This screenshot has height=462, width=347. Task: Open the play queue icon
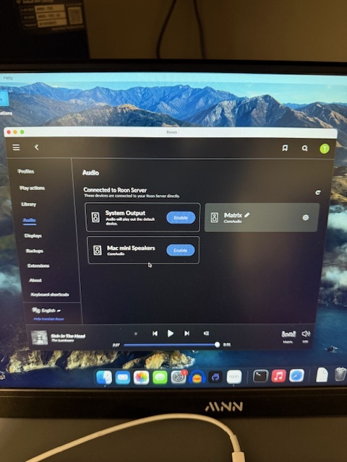point(206,334)
